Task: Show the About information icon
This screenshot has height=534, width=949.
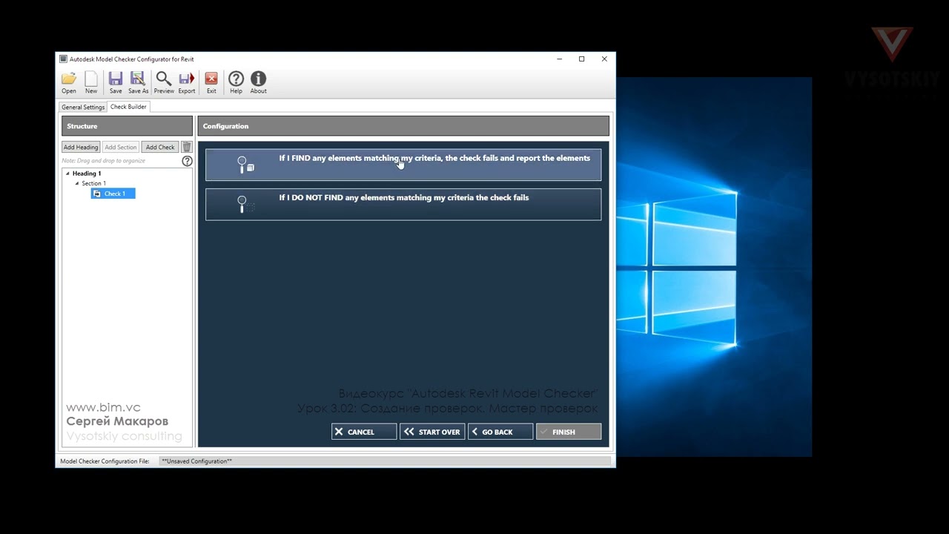Action: coord(258,82)
